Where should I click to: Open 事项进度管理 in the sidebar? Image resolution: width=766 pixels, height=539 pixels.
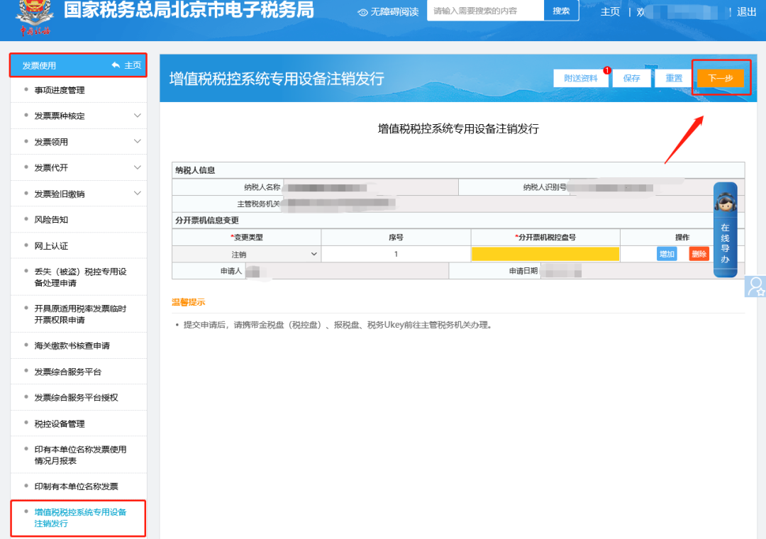click(x=59, y=90)
